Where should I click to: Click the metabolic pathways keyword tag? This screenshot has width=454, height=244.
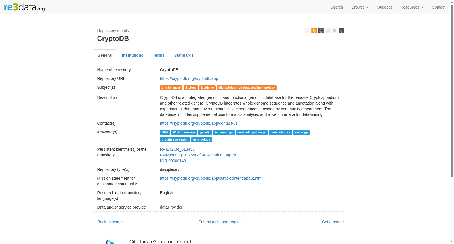[252, 133]
